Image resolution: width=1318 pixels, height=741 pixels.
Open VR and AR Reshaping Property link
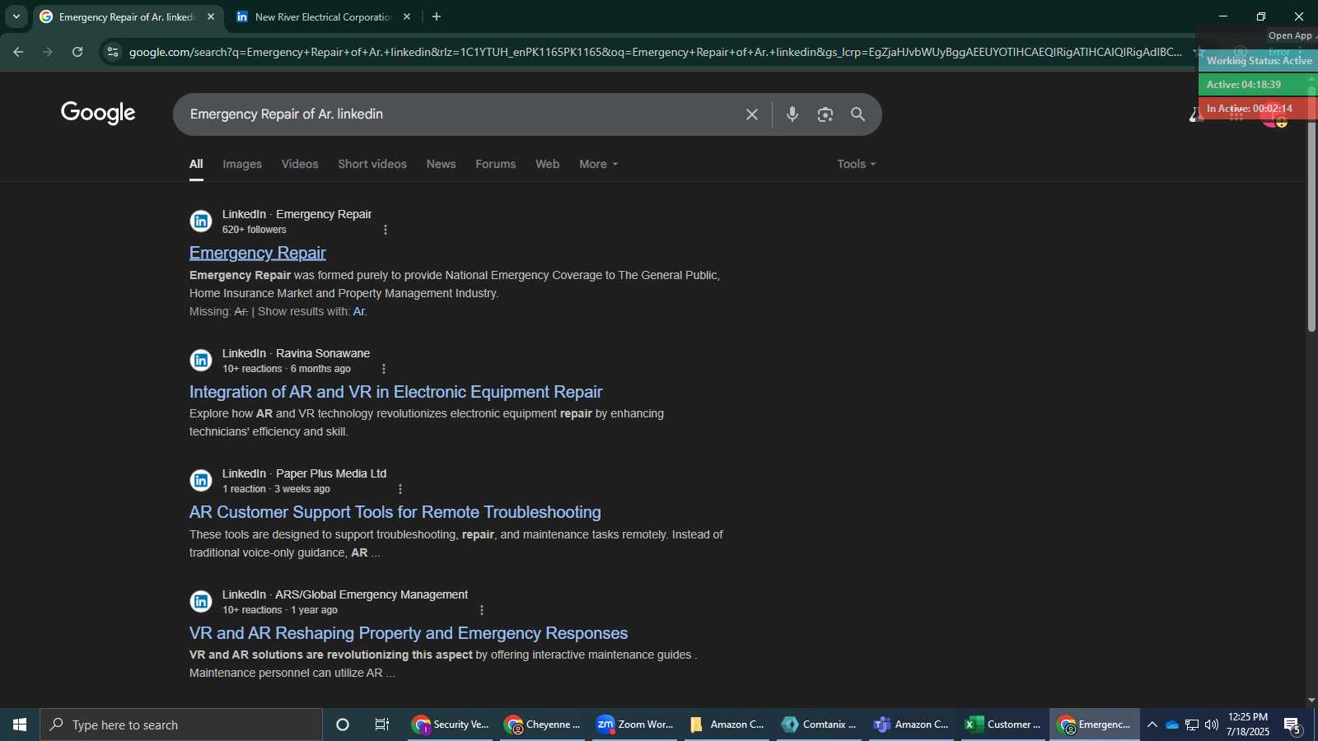(x=409, y=633)
